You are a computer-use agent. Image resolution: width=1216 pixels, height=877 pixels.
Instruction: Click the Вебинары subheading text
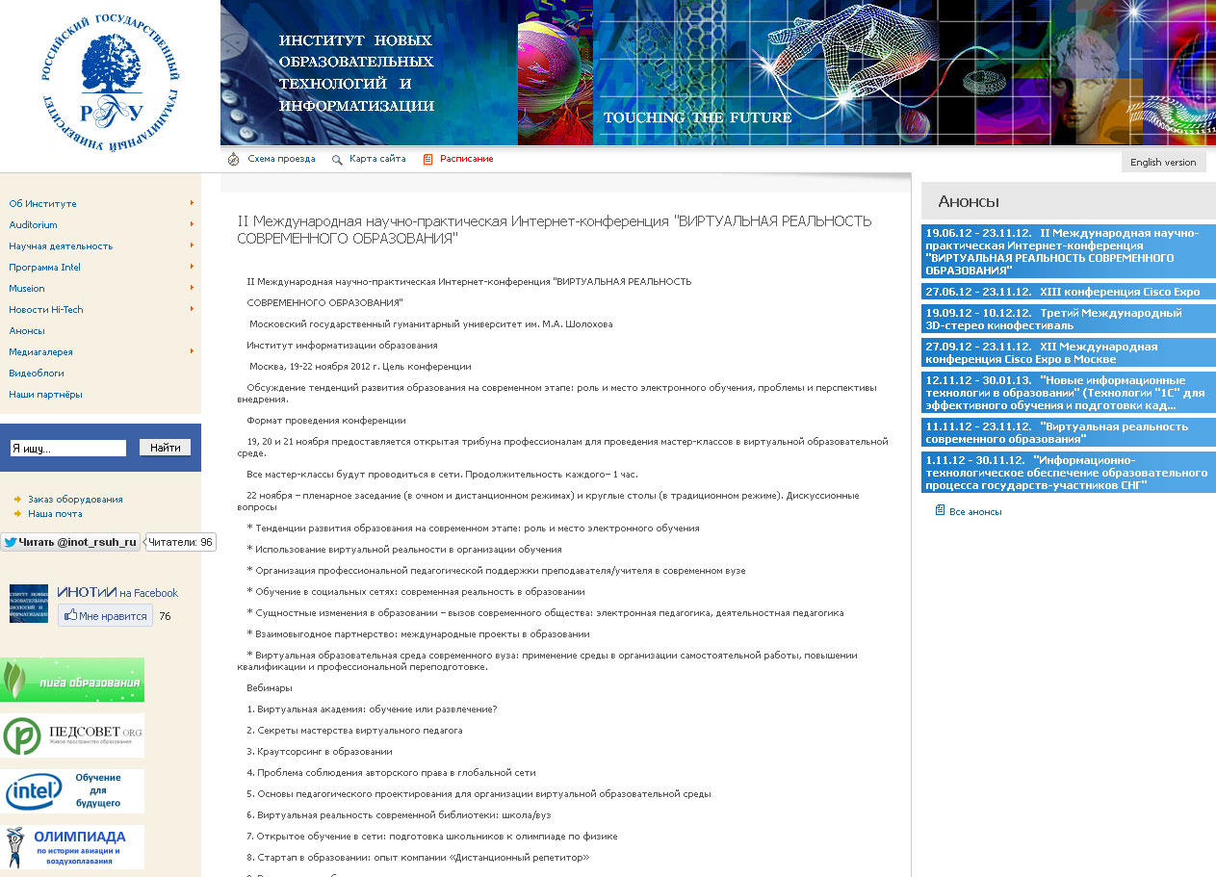270,688
